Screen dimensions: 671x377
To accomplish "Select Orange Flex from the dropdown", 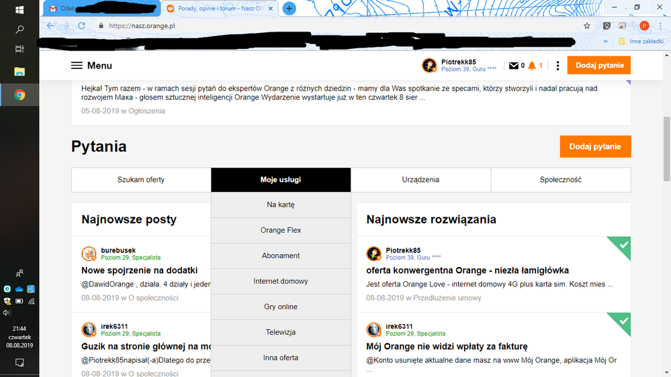I will (x=281, y=230).
